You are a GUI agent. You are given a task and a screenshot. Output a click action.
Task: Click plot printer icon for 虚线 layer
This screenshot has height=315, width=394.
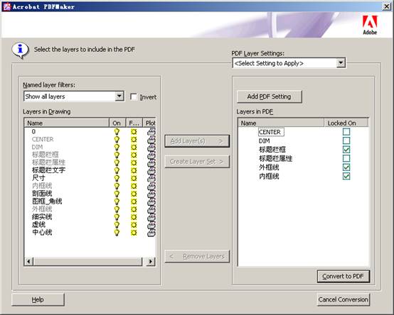point(151,225)
